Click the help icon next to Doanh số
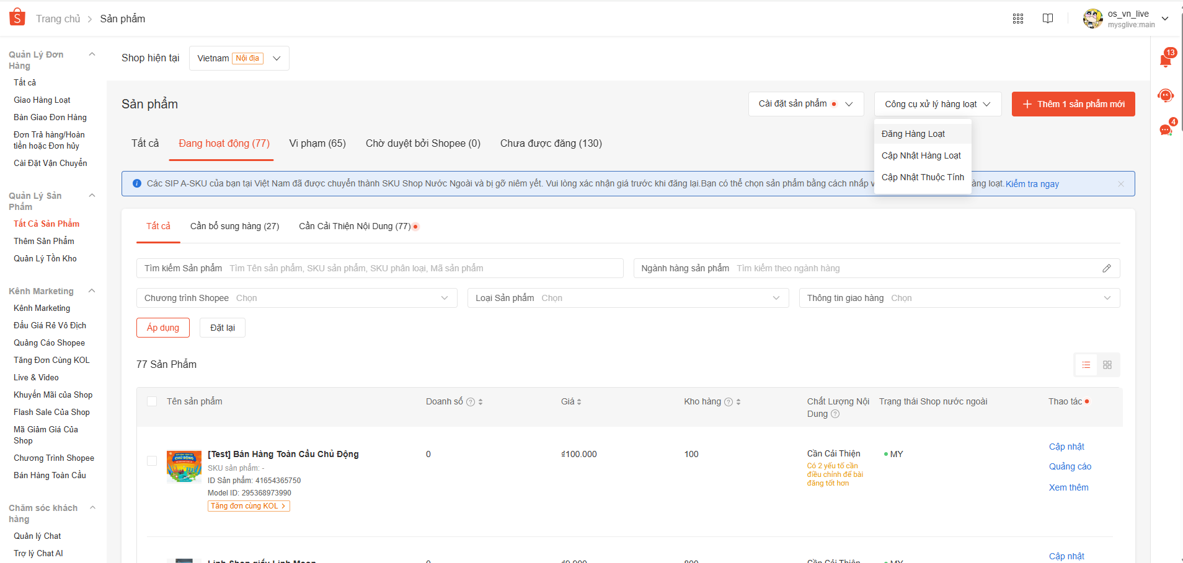This screenshot has height=563, width=1183. point(471,401)
